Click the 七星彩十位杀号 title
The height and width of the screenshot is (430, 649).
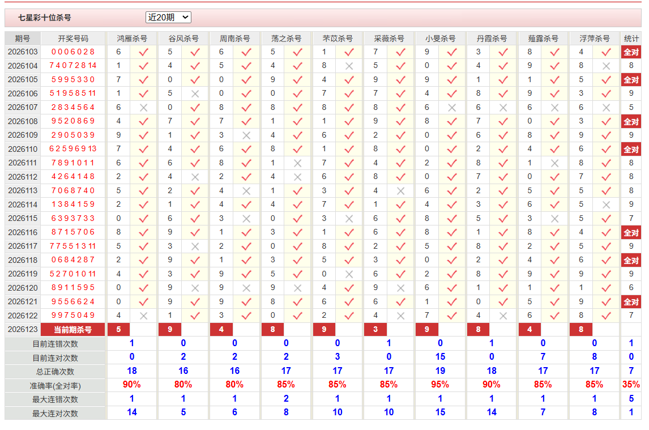(x=44, y=18)
